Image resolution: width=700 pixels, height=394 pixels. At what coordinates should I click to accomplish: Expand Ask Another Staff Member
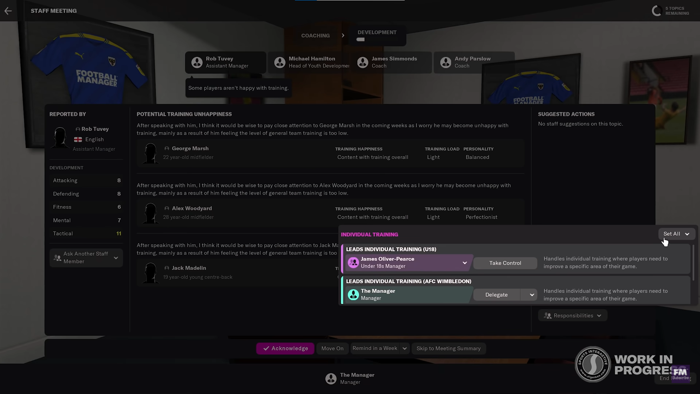pyautogui.click(x=86, y=258)
